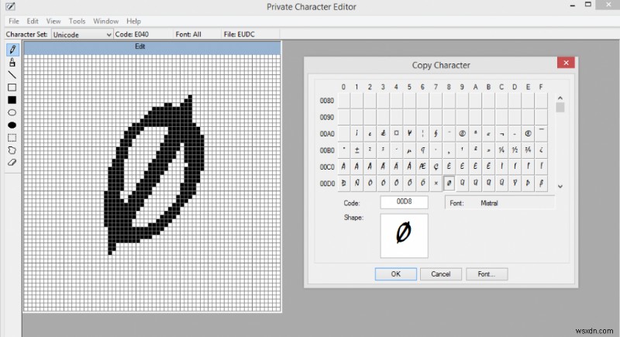Select the ® character cell in row 00A0
The width and height of the screenshot is (620, 337).
[x=528, y=133]
